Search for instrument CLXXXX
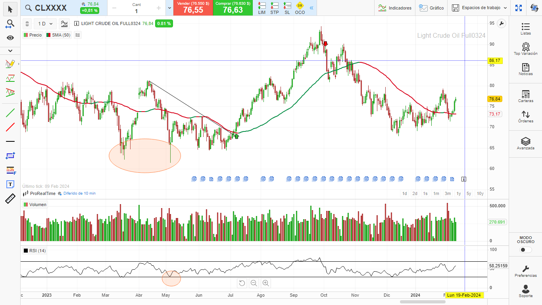 (46, 8)
